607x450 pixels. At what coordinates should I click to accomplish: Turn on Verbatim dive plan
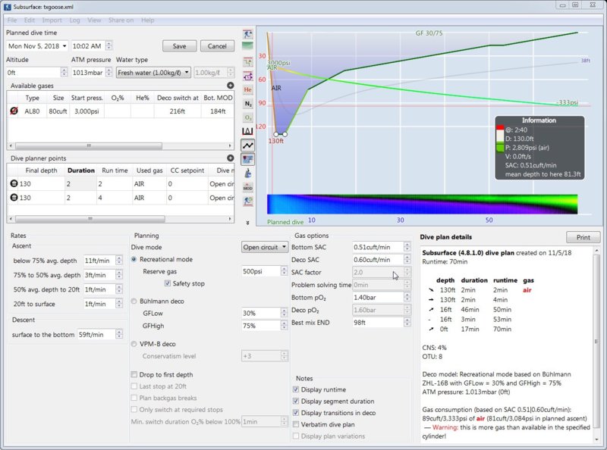click(296, 424)
